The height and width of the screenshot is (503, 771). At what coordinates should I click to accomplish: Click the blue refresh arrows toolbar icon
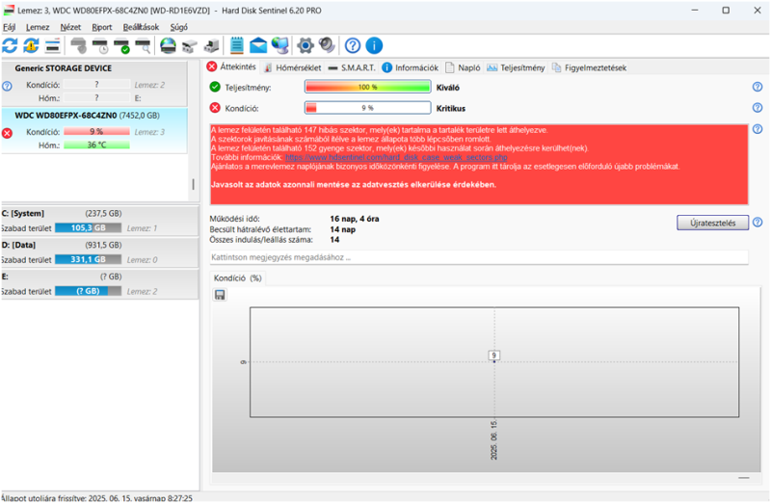click(10, 45)
